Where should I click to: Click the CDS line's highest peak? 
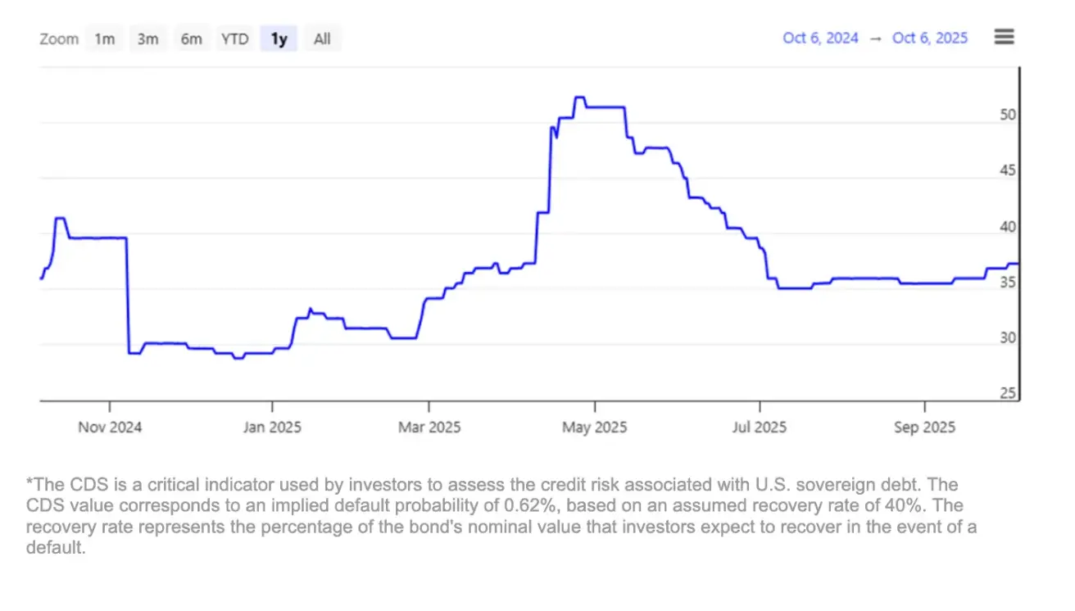(x=579, y=97)
